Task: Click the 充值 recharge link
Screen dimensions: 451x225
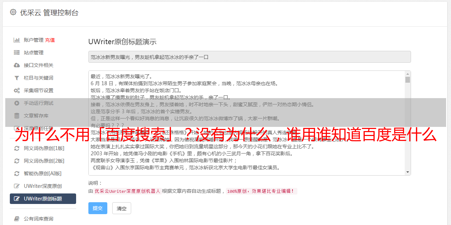Action: point(50,40)
